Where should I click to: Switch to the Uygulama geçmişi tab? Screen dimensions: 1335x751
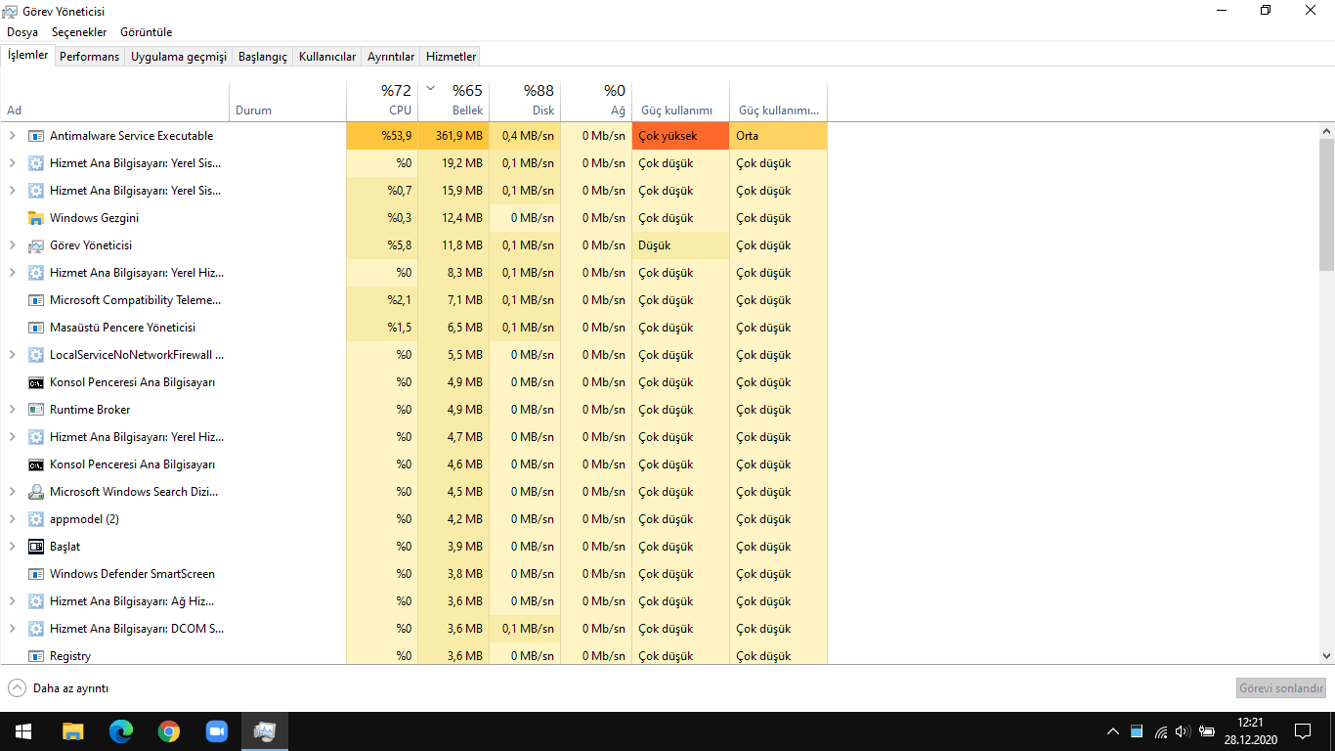coord(179,57)
